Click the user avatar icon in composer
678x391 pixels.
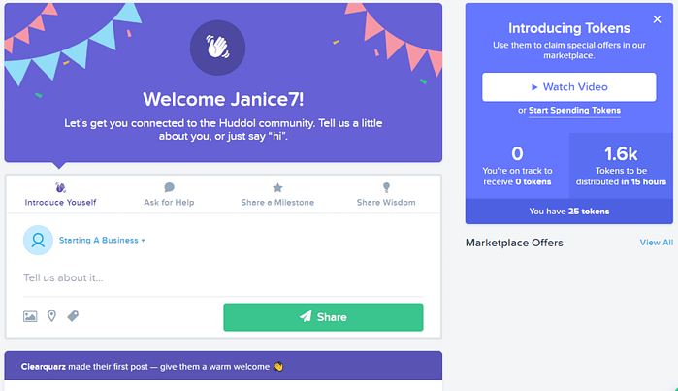coord(38,240)
